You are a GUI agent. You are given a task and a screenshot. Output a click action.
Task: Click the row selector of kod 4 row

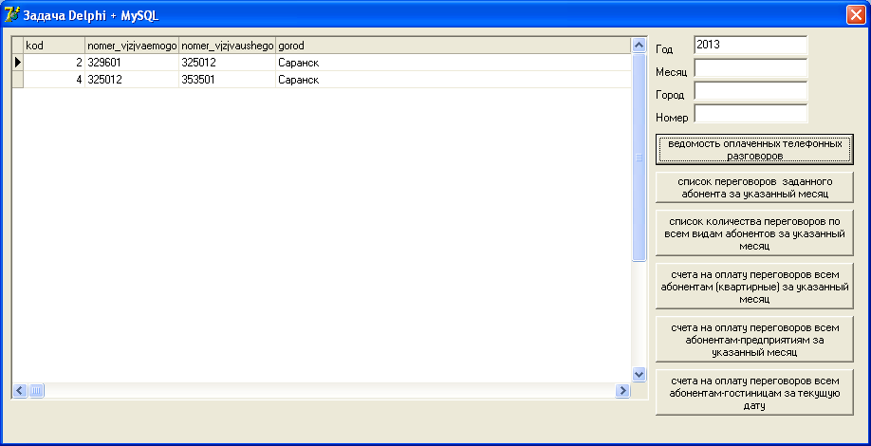[18, 80]
